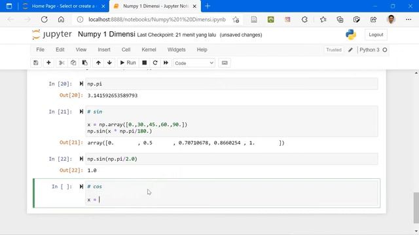
Task: Restart kernel and run all cells icon
Action: [166, 63]
